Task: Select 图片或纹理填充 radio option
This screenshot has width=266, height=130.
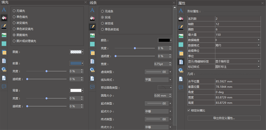Action: pyautogui.click(x=24, y=41)
